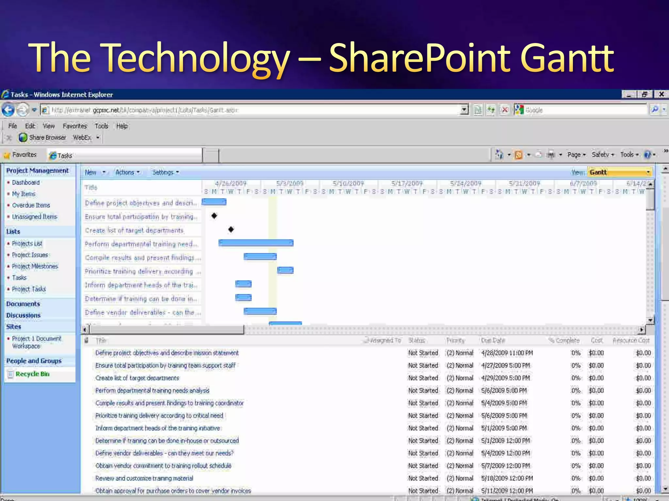The height and width of the screenshot is (501, 669).
Task: Sort by the % Complete column header
Action: pos(564,341)
